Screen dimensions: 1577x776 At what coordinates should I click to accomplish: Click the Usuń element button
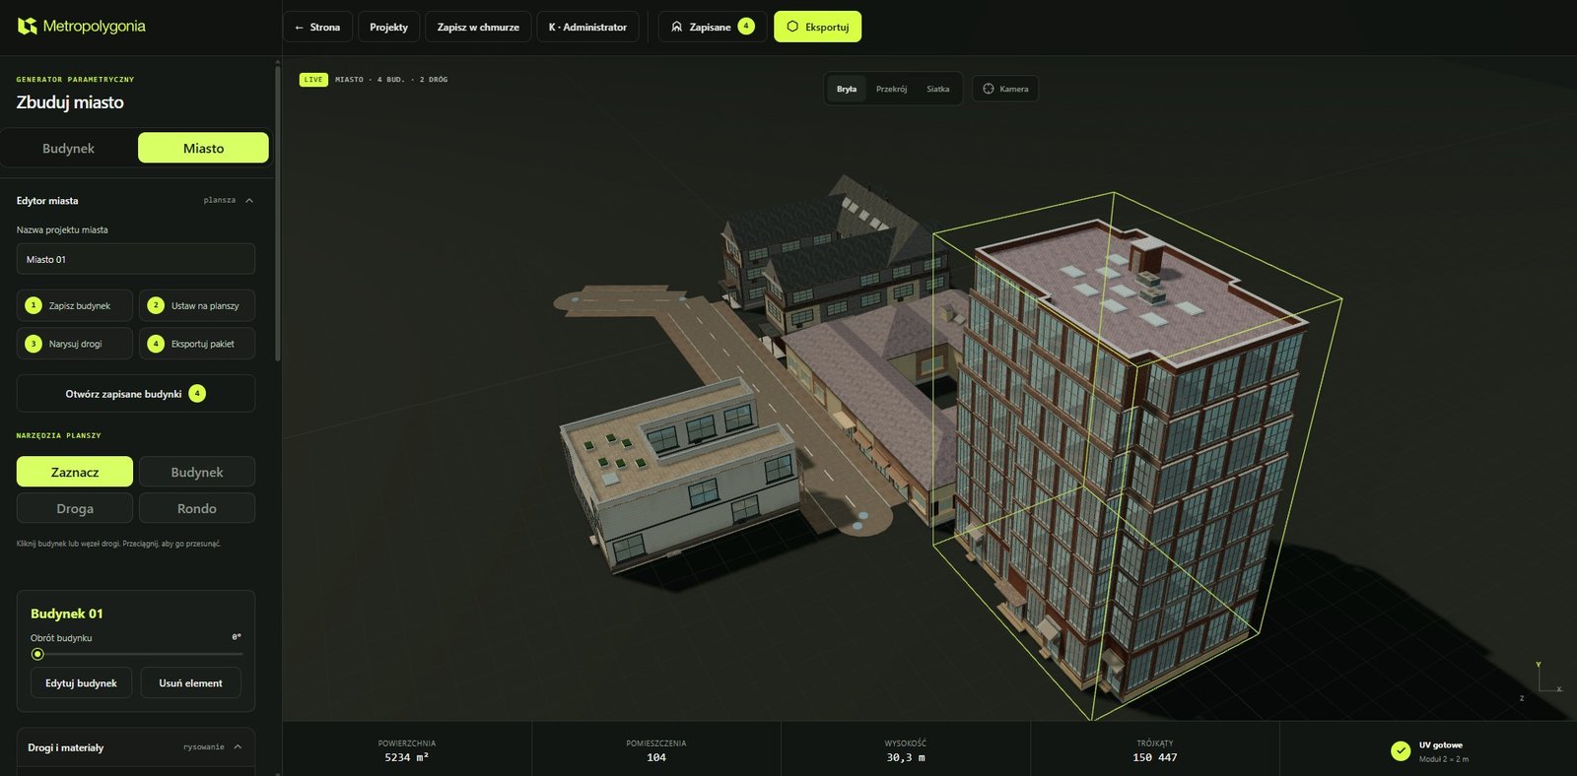[190, 682]
